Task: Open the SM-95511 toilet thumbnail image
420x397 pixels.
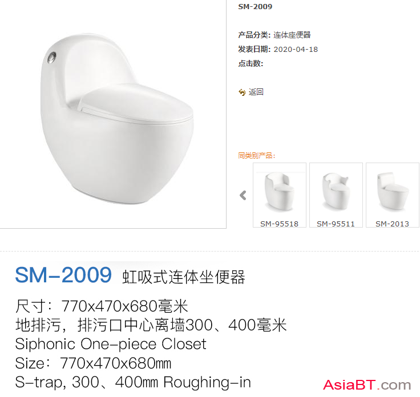Action: tap(336, 192)
